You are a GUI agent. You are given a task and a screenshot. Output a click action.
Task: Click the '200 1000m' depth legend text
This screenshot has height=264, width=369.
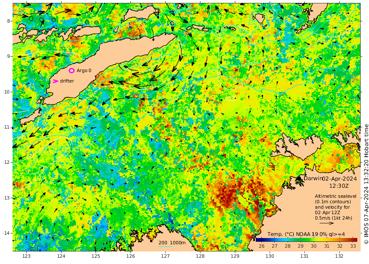[172, 243]
